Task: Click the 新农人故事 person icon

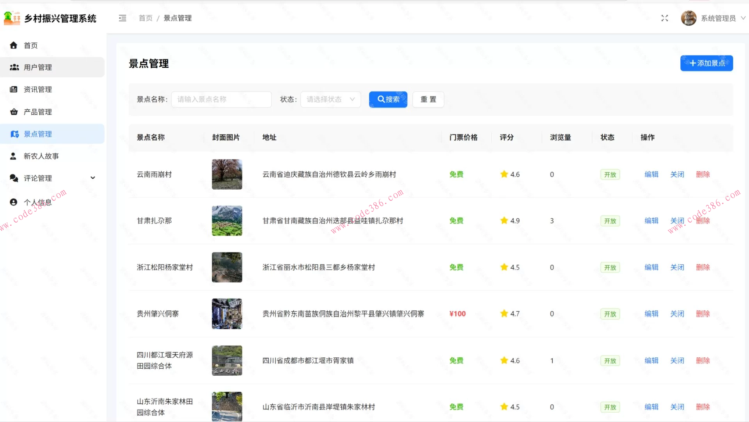Action: [x=12, y=156]
